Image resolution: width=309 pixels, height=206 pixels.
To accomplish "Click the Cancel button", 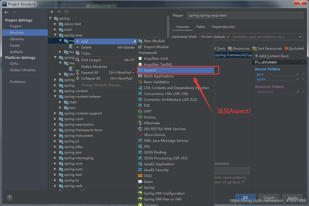I will click(x=269, y=198).
